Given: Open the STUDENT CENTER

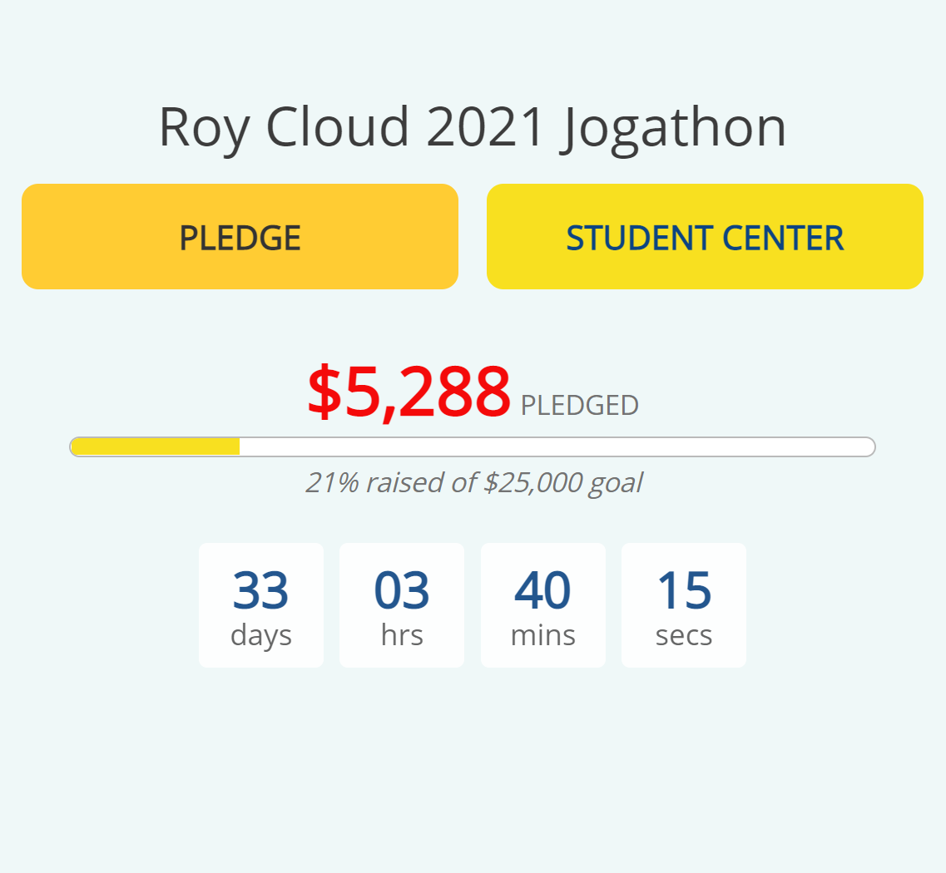Looking at the screenshot, I should pyautogui.click(x=705, y=237).
